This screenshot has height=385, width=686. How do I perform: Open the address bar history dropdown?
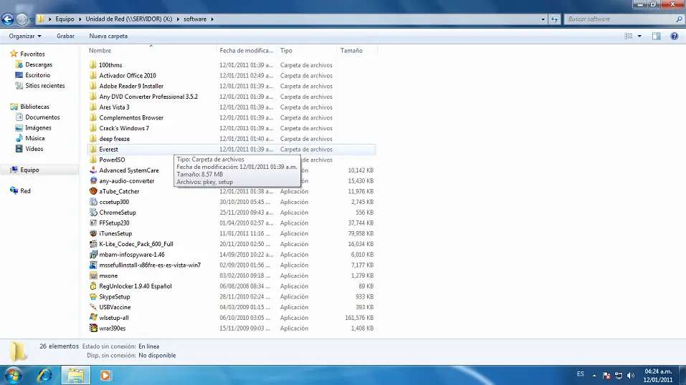541,19
